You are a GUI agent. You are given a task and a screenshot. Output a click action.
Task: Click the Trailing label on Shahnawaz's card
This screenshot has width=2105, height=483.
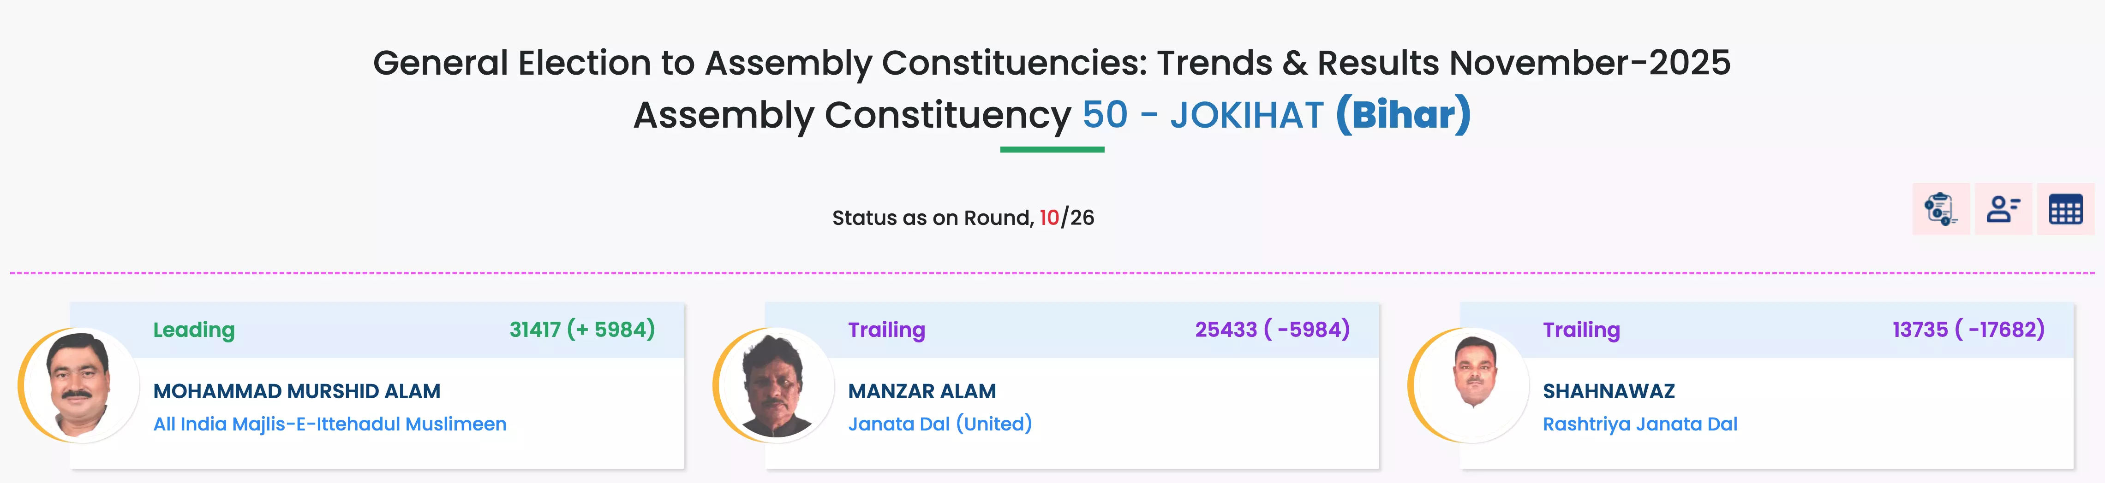coord(1580,330)
